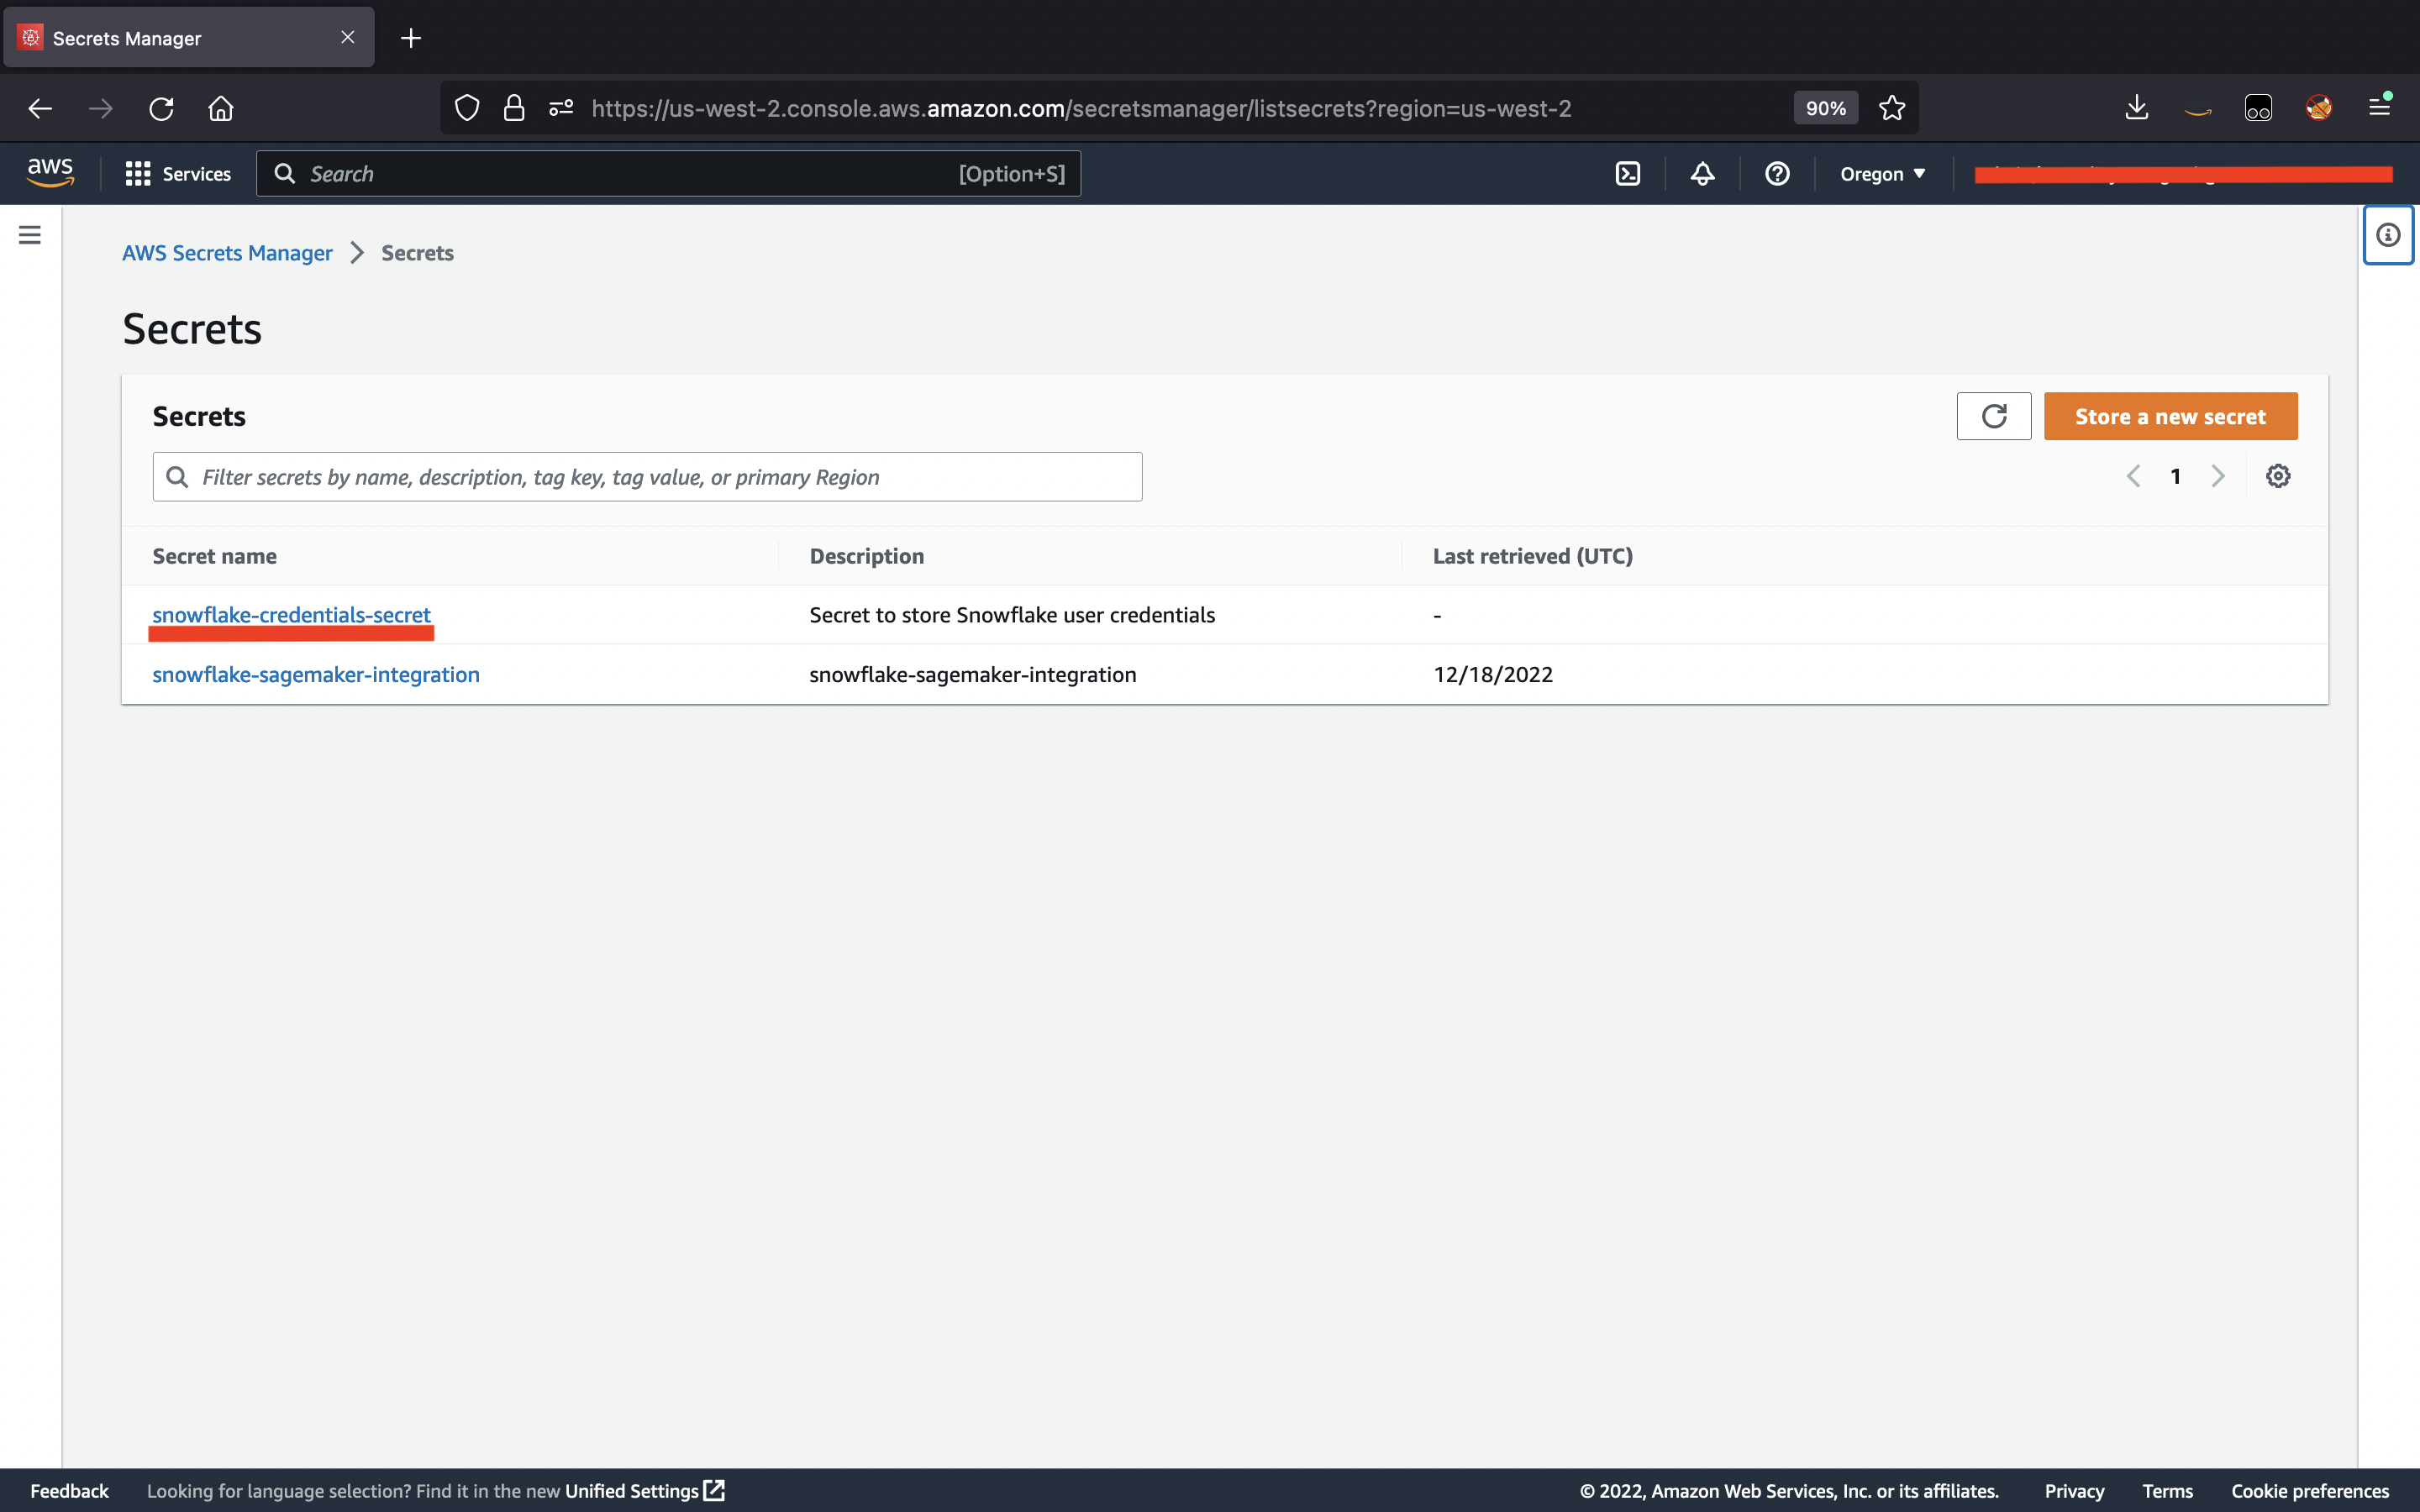Screen dimensions: 2420x1512
Task: Click the 12/18/2022 last retrieved cell
Action: point(1492,675)
